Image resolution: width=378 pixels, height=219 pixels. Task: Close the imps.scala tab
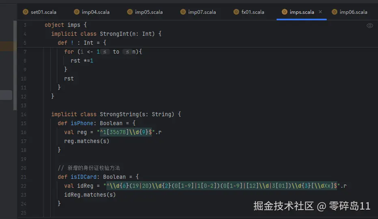[320, 12]
